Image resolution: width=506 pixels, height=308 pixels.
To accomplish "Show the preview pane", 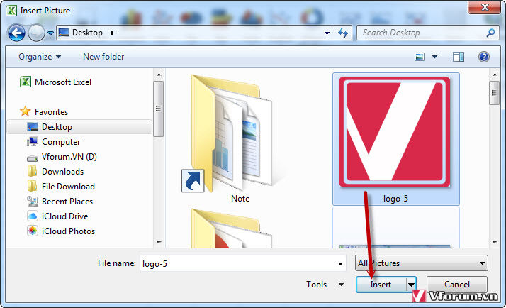I will tap(459, 57).
